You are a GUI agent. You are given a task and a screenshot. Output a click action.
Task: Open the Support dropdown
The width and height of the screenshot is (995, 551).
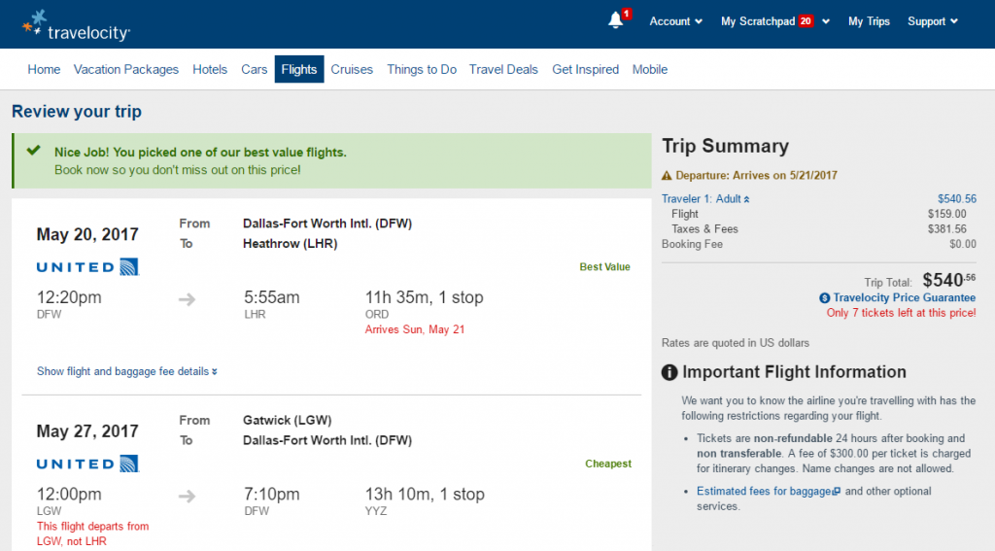[x=933, y=21]
